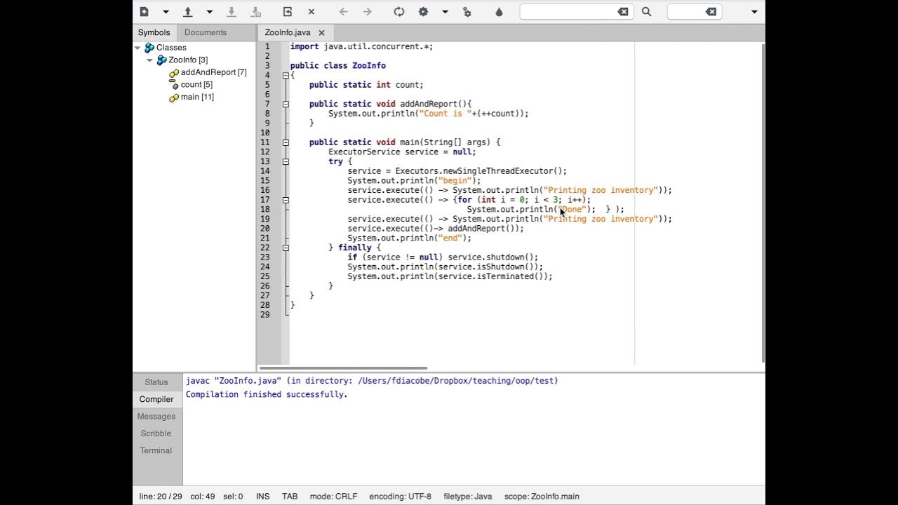This screenshot has height=505, width=898.
Task: Click the Save file download icon
Action: point(231,11)
